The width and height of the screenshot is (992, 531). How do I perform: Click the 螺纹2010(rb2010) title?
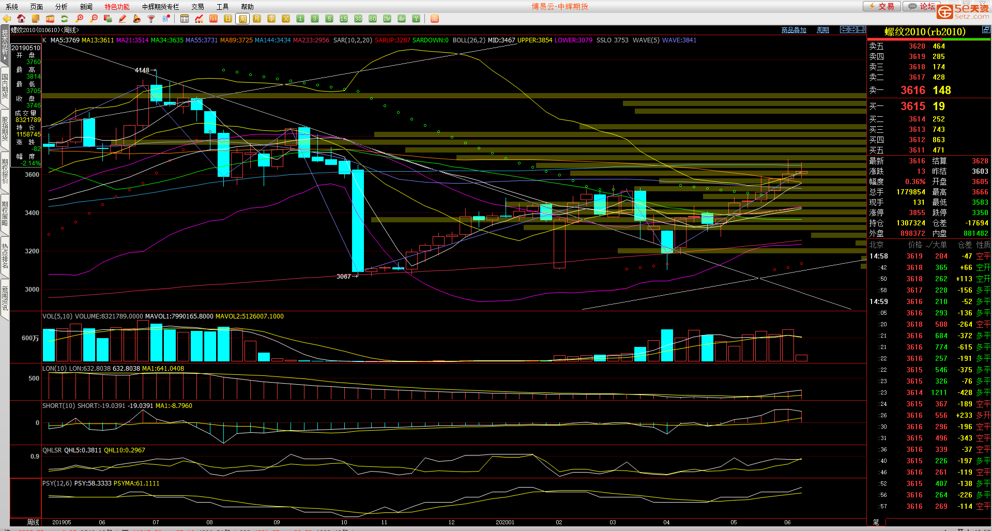[925, 32]
